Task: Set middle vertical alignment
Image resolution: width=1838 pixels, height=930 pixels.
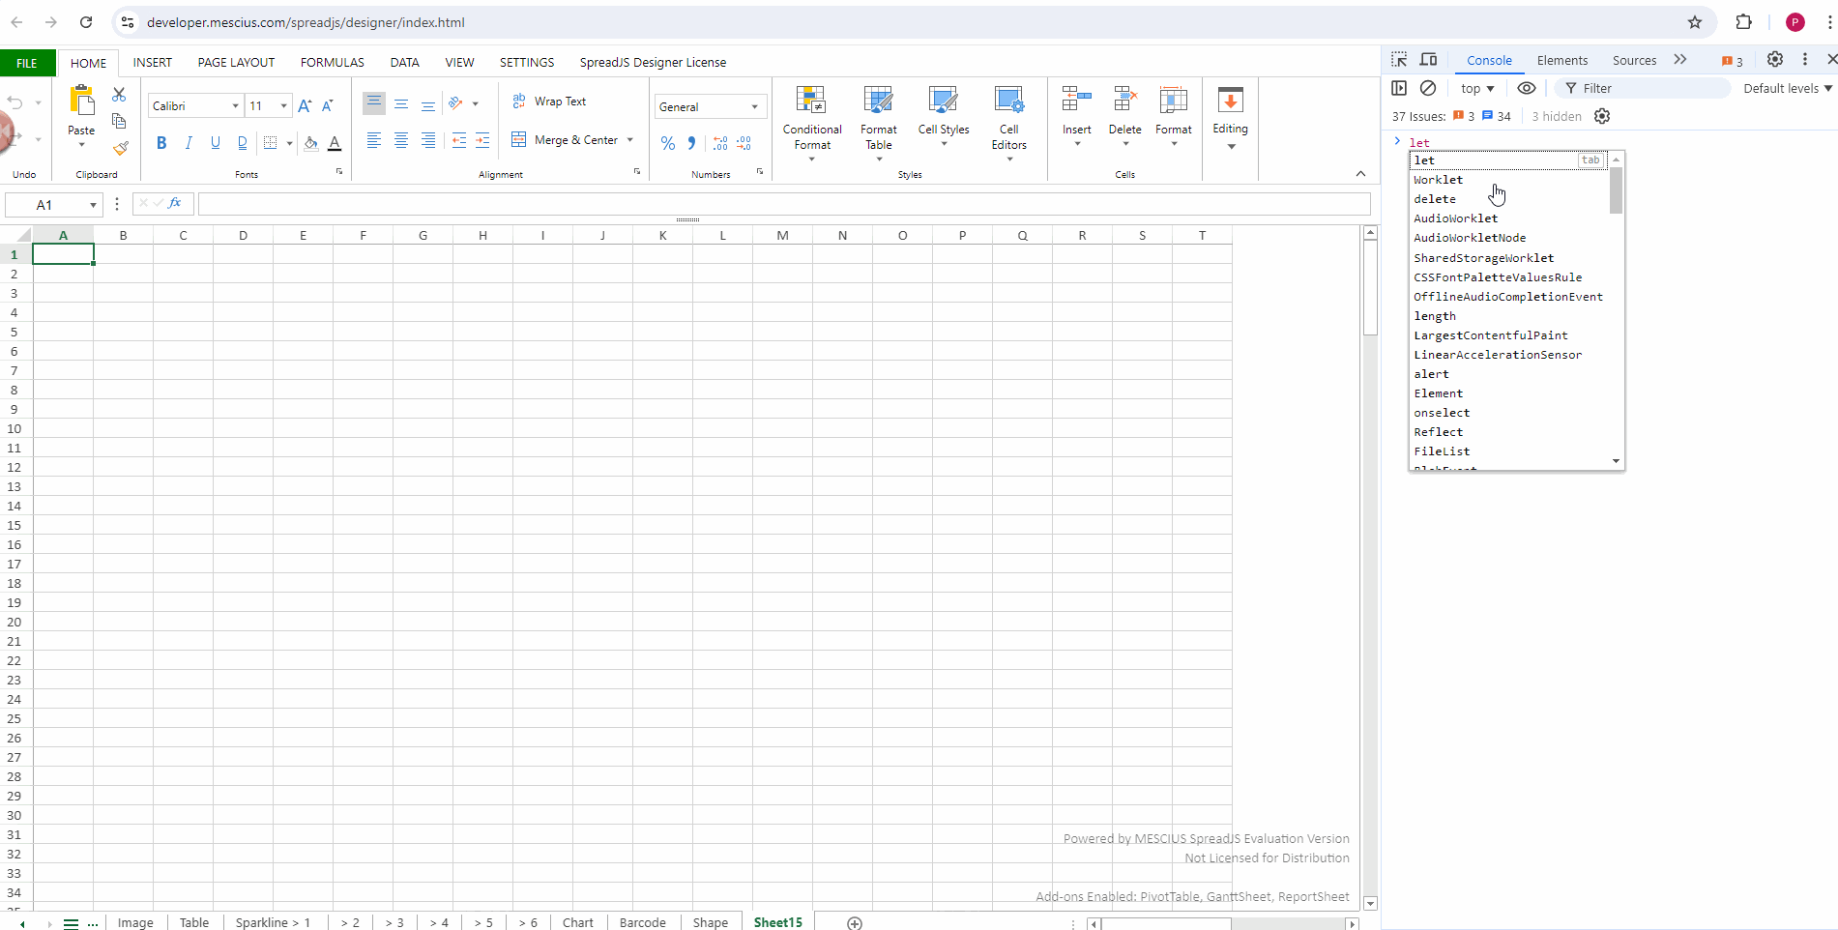Action: pos(401,103)
